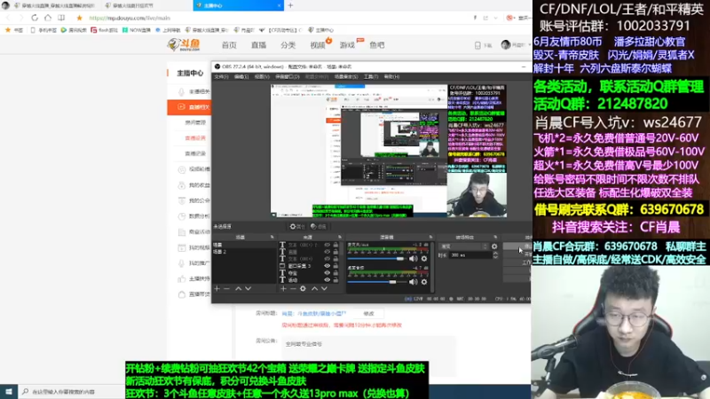The height and width of the screenshot is (399, 710).
Task: Toggle visibility of 窗口采集 3 source
Action: coord(327,266)
